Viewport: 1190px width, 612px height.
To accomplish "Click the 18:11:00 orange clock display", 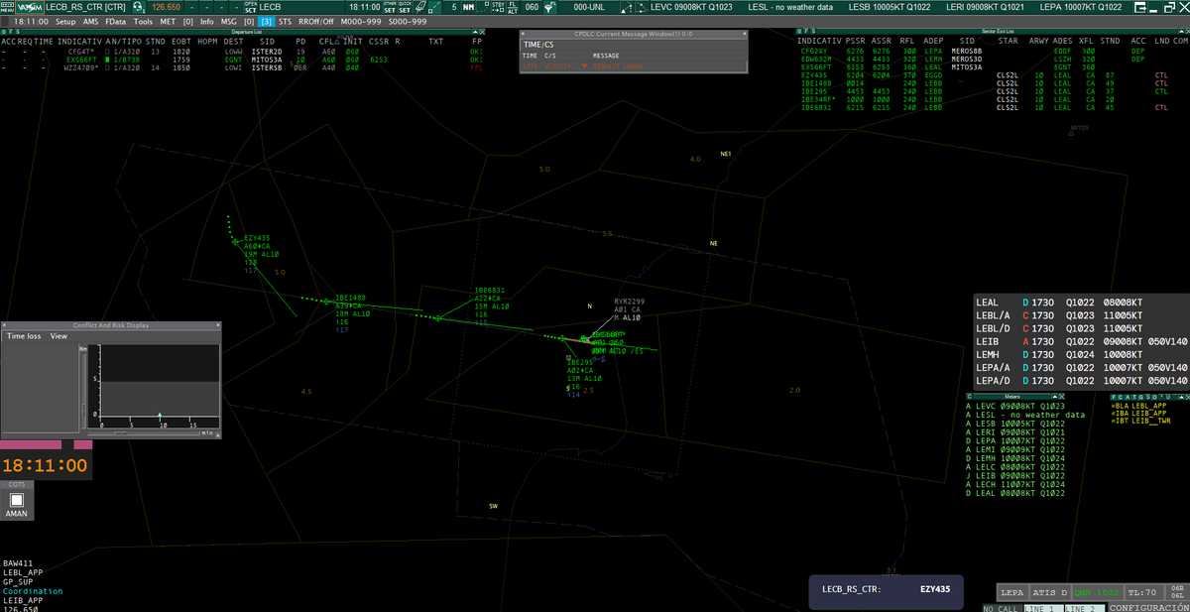I will click(45, 465).
